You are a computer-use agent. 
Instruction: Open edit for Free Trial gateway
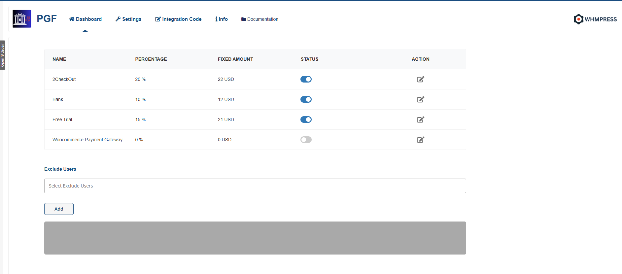click(420, 120)
